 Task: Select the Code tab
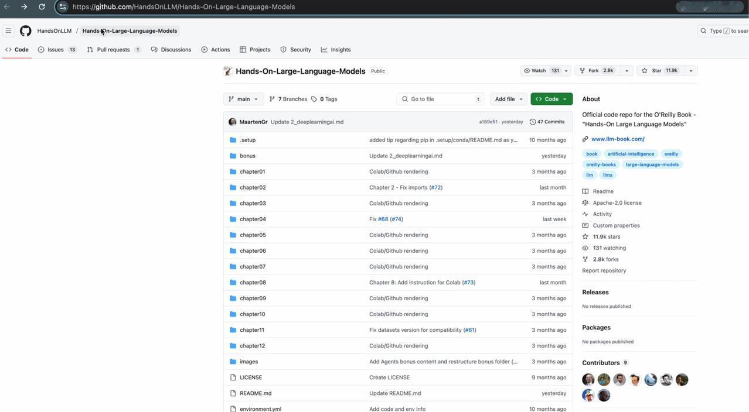tap(16, 50)
